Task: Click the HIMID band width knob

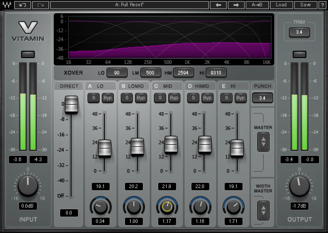Action: click(x=200, y=207)
